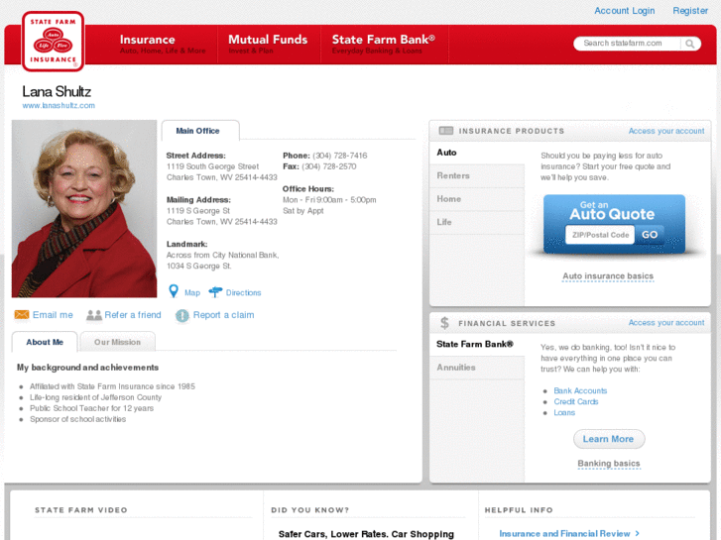Viewport: 721px width, 540px height.
Task: Switch to the Our Mission tab
Action: coord(117,342)
